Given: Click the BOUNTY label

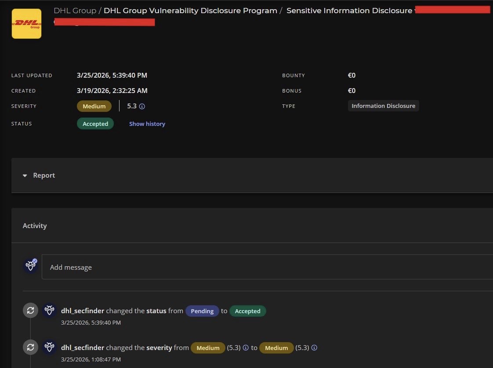Looking at the screenshot, I should (x=294, y=75).
